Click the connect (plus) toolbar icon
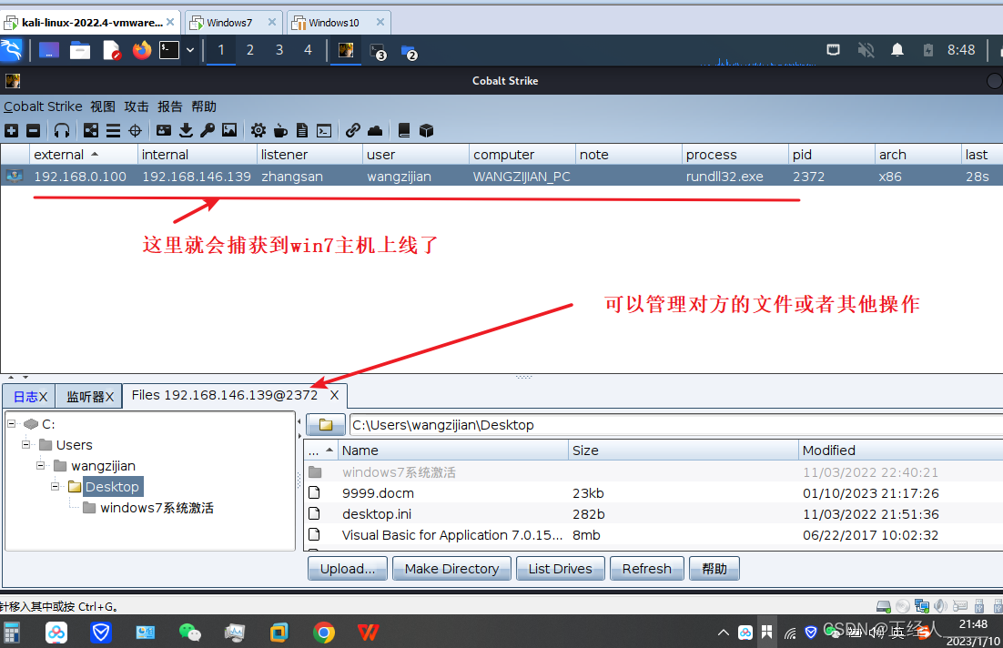 (x=12, y=131)
